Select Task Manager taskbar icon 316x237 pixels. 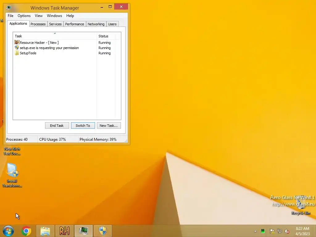[x=83, y=231]
